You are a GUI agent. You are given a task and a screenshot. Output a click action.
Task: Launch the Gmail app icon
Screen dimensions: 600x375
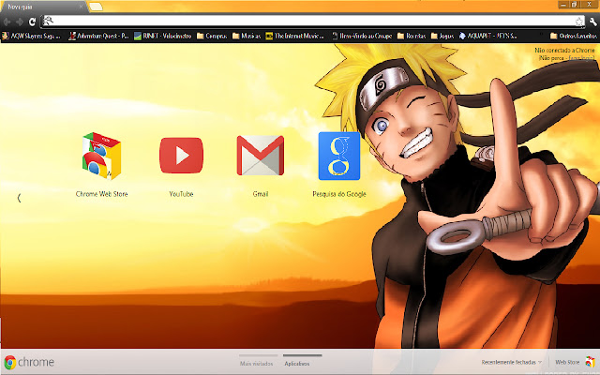(x=261, y=156)
